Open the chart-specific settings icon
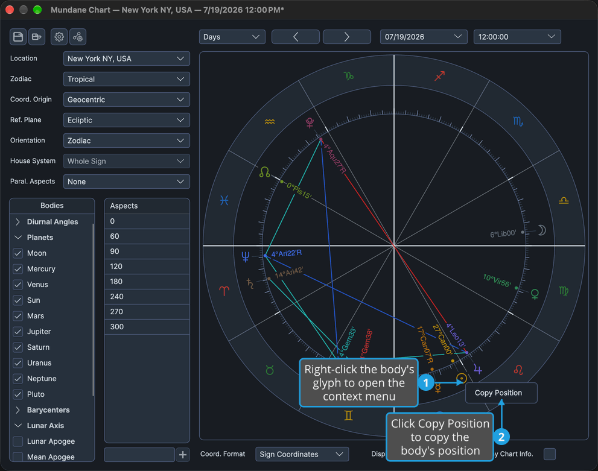The height and width of the screenshot is (471, 598). pyautogui.click(x=78, y=37)
